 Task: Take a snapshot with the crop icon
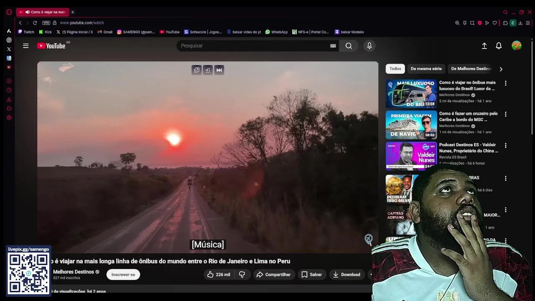coord(472,23)
